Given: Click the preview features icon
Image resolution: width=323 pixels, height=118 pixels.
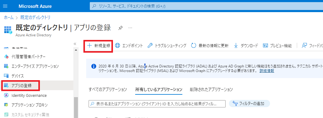Looking at the screenshot, I should point(265,45).
